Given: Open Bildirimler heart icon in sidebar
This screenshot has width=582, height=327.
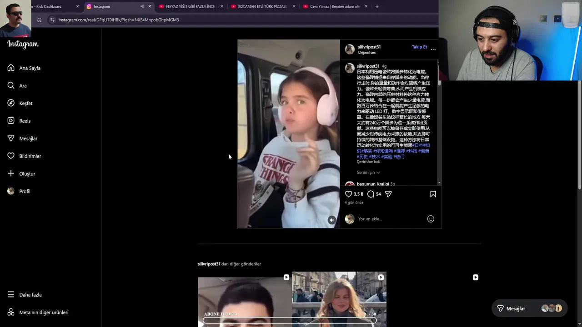Looking at the screenshot, I should [x=11, y=156].
